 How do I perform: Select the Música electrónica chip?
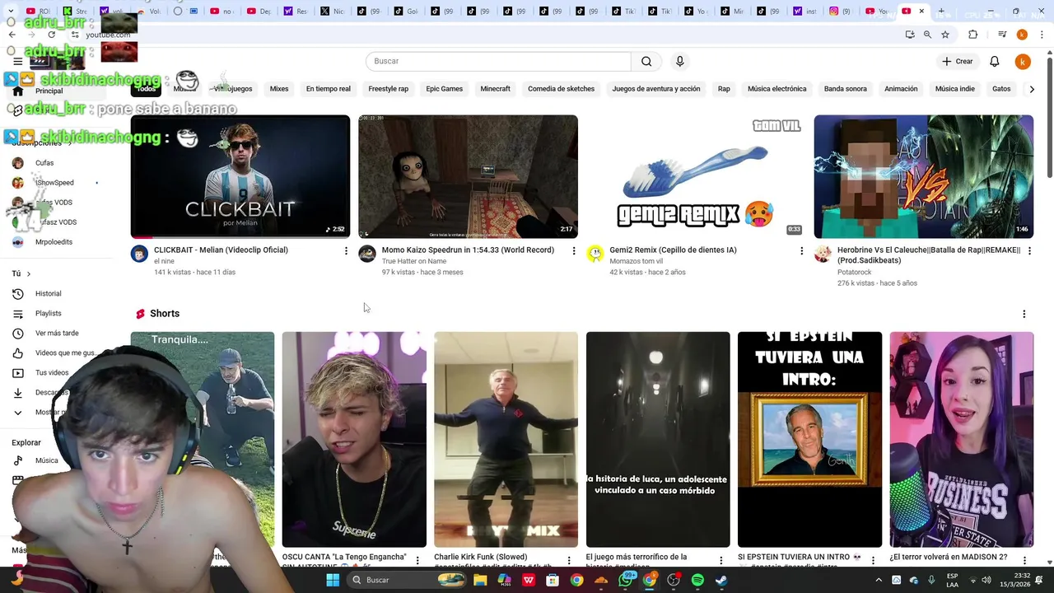pos(777,89)
